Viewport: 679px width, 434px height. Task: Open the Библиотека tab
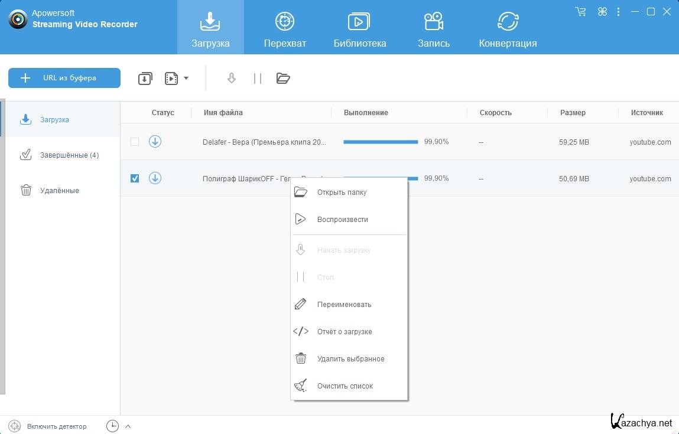tap(359, 30)
